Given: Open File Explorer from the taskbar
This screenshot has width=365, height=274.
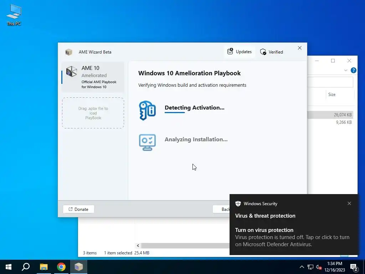Looking at the screenshot, I should [x=43, y=267].
